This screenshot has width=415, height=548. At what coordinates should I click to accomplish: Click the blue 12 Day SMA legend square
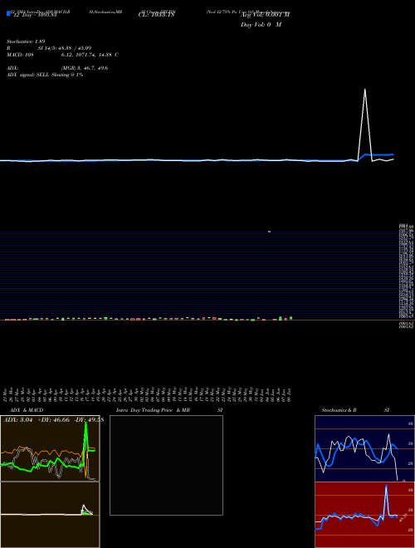pyautogui.click(x=8, y=14)
